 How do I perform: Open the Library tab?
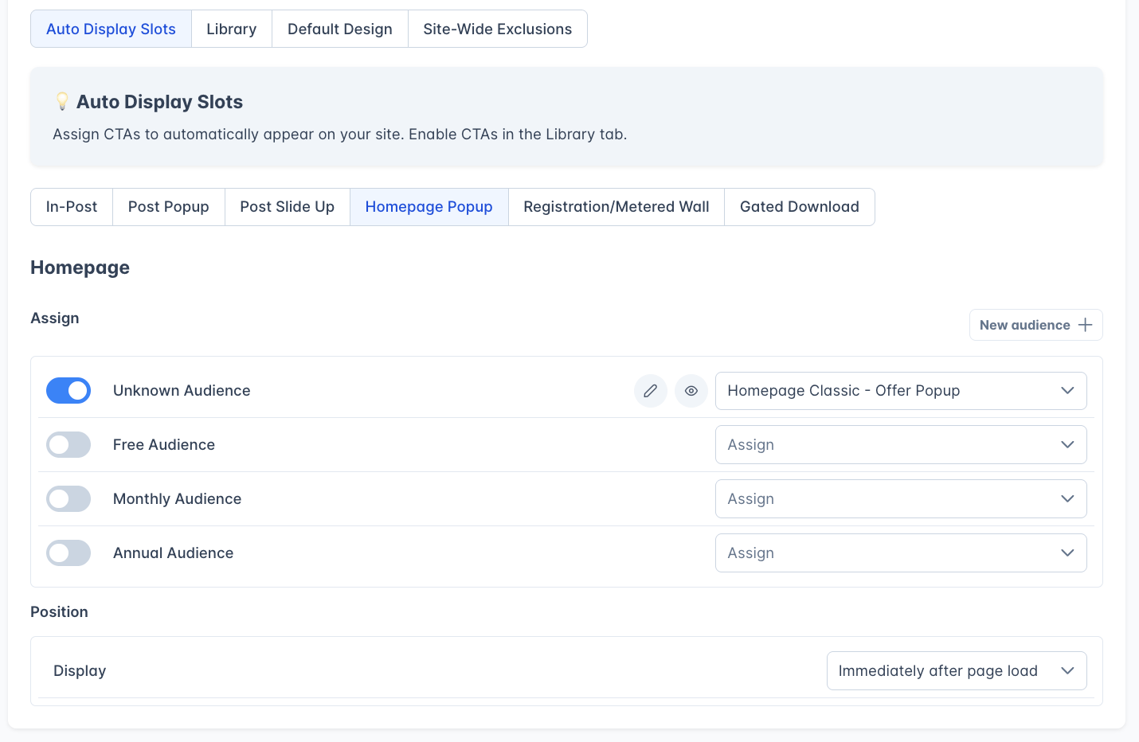pyautogui.click(x=232, y=29)
